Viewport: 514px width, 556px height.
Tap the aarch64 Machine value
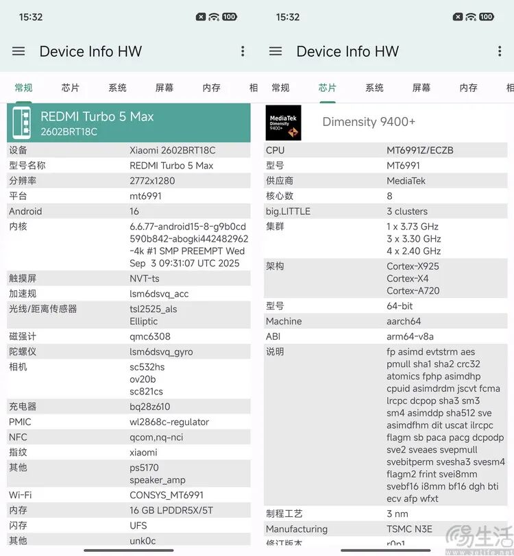pos(404,321)
